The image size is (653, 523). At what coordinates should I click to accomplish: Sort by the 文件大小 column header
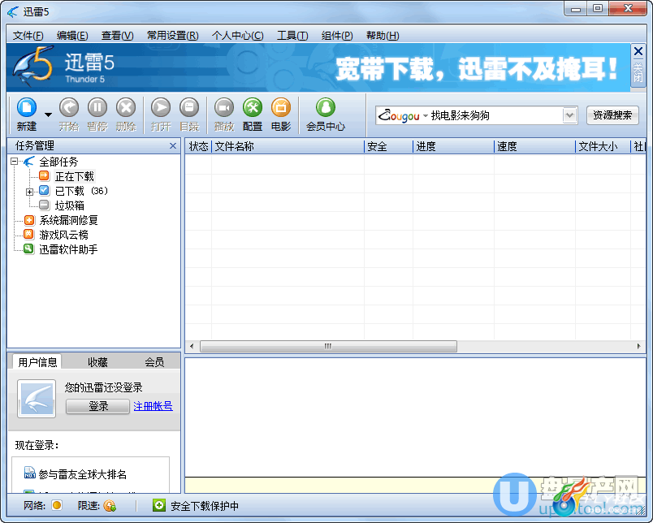point(603,146)
